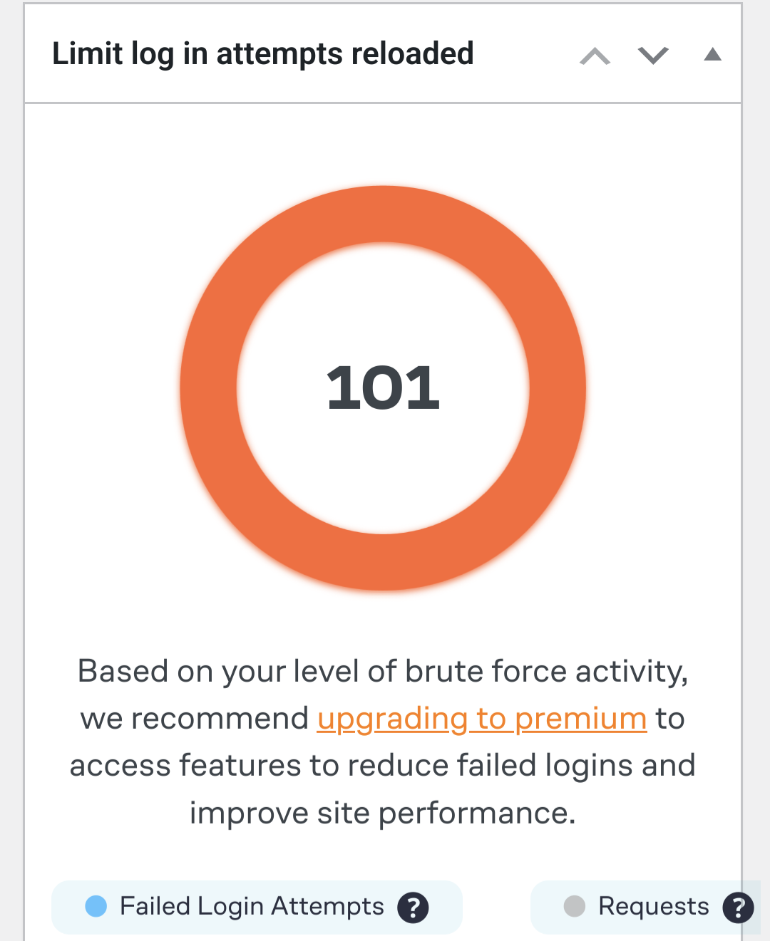
Task: Click the question mark icon beside Requests
Action: point(738,908)
